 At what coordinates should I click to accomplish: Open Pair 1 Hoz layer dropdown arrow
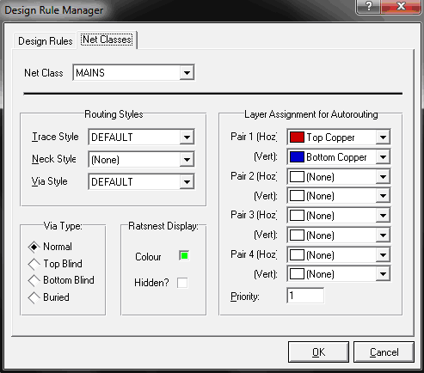(383, 137)
